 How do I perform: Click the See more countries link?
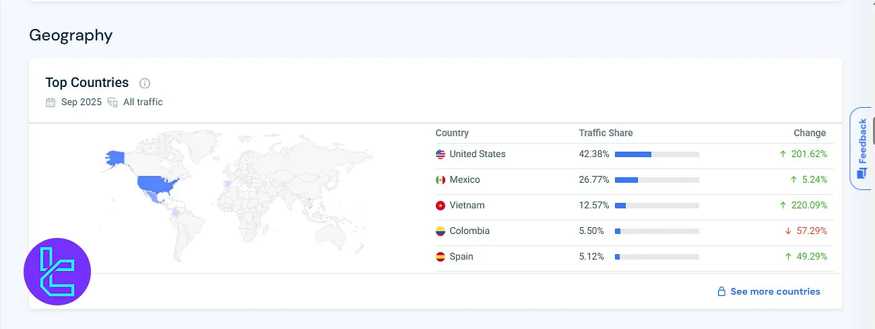click(775, 292)
